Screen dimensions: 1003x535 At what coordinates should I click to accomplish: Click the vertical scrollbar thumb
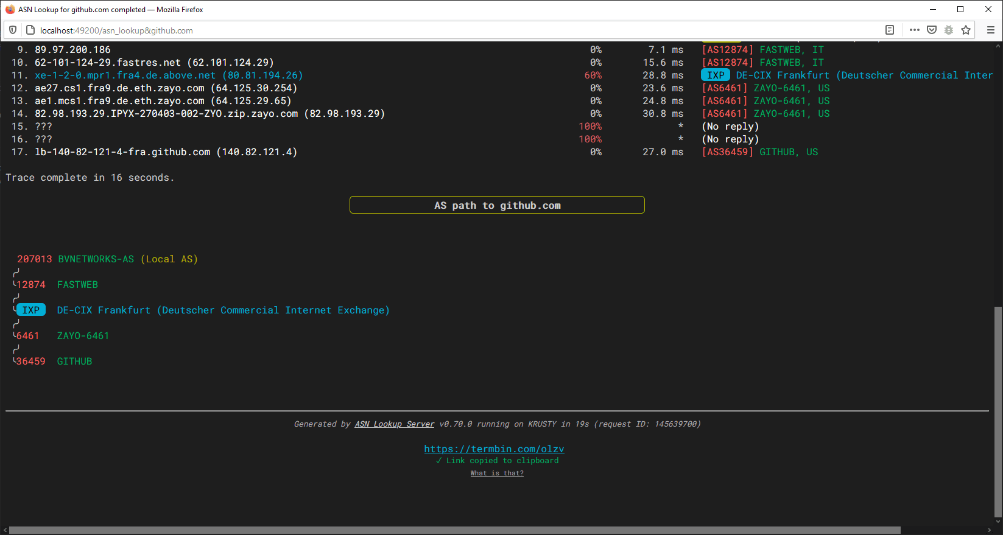tap(998, 411)
